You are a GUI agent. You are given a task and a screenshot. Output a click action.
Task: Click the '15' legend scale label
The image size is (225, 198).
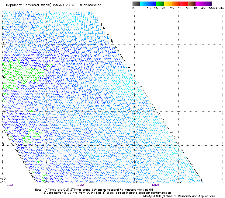coord(156,8)
